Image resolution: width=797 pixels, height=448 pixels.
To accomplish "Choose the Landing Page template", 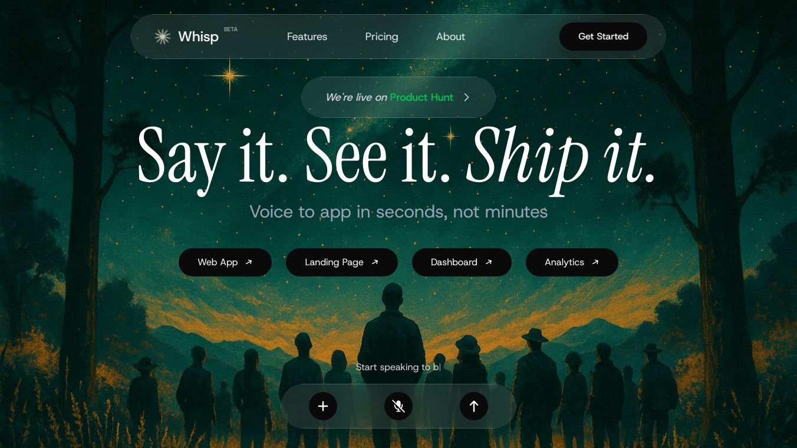I will [x=342, y=262].
